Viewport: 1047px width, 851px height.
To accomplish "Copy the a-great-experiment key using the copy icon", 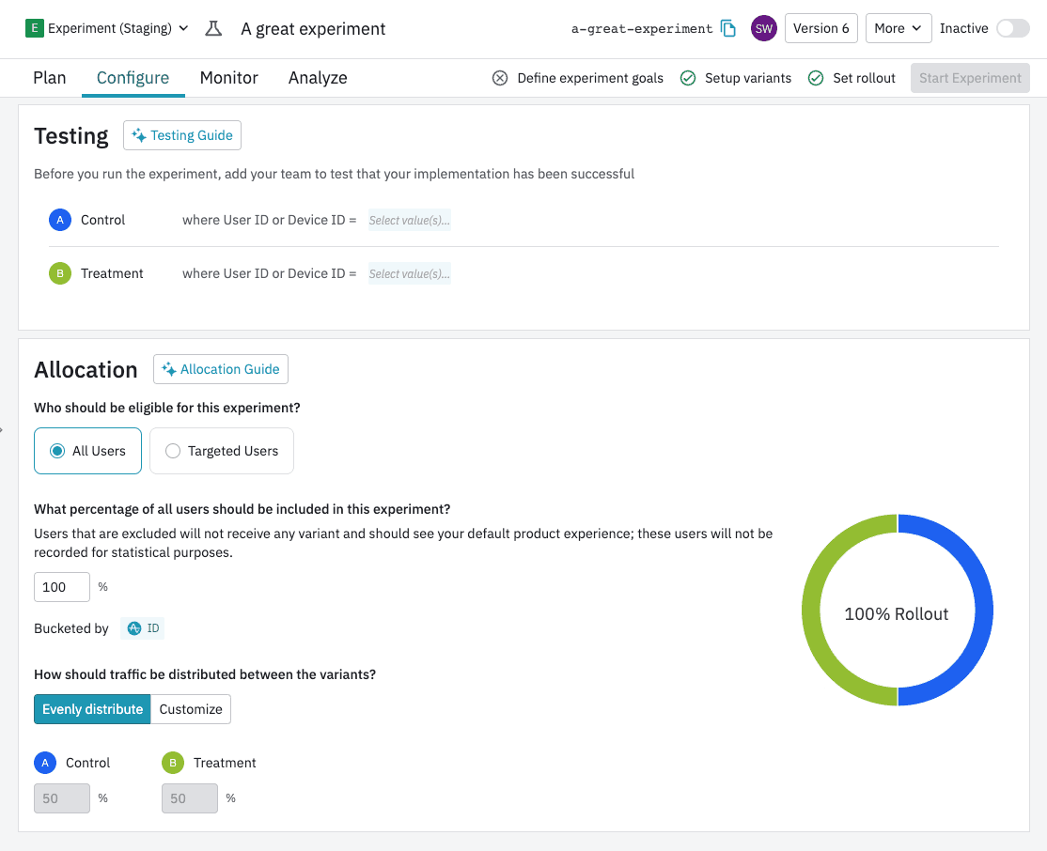I will 728,28.
